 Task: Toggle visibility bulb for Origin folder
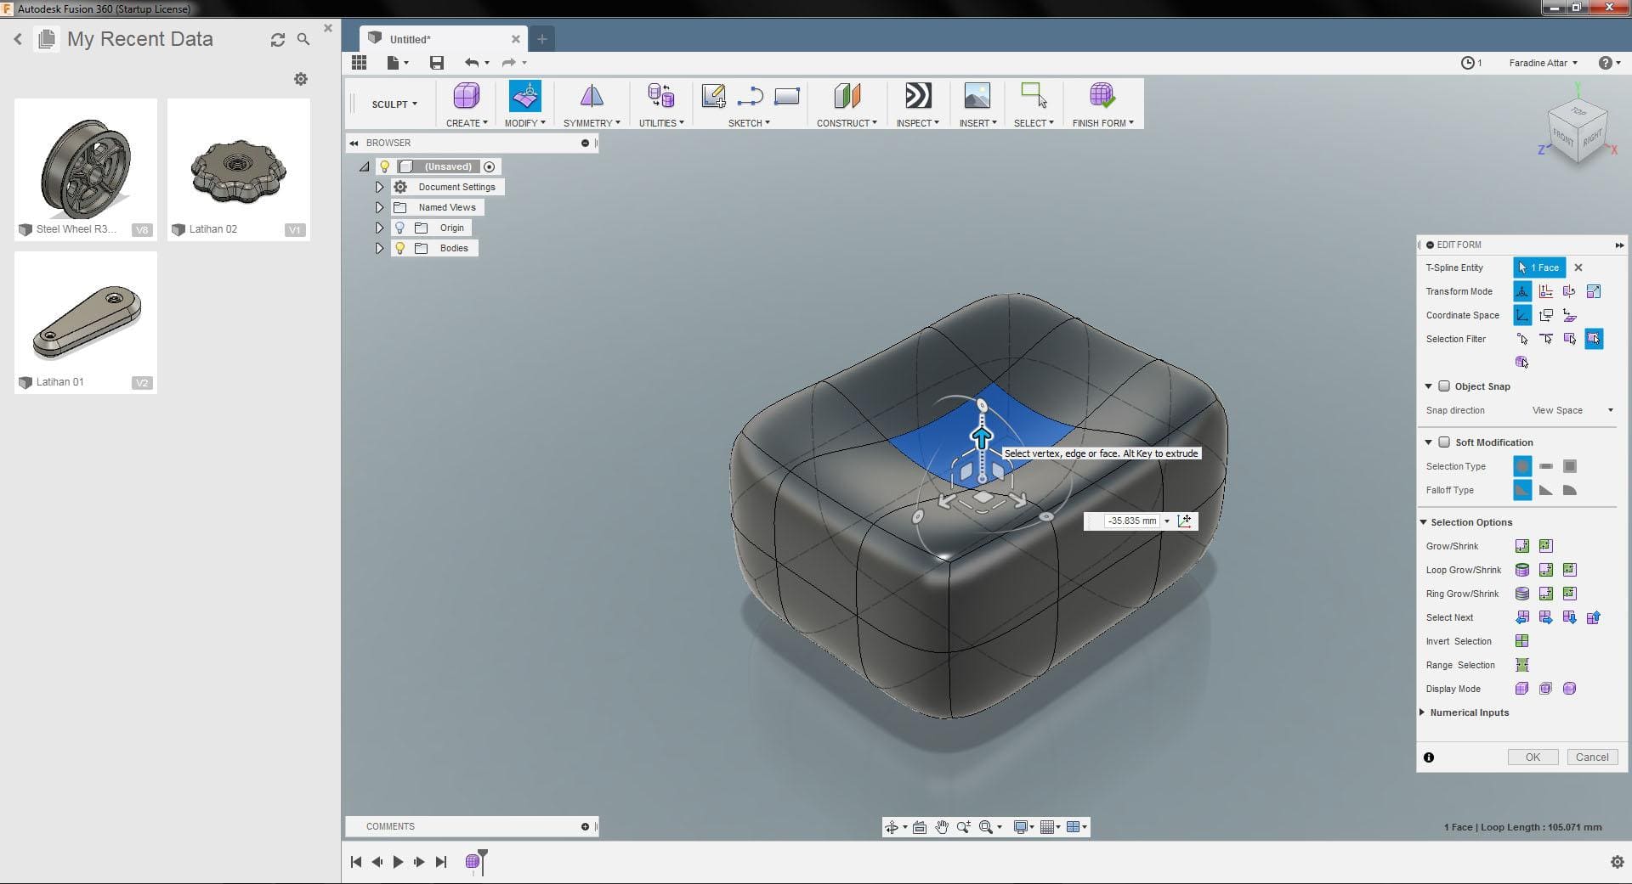point(399,228)
